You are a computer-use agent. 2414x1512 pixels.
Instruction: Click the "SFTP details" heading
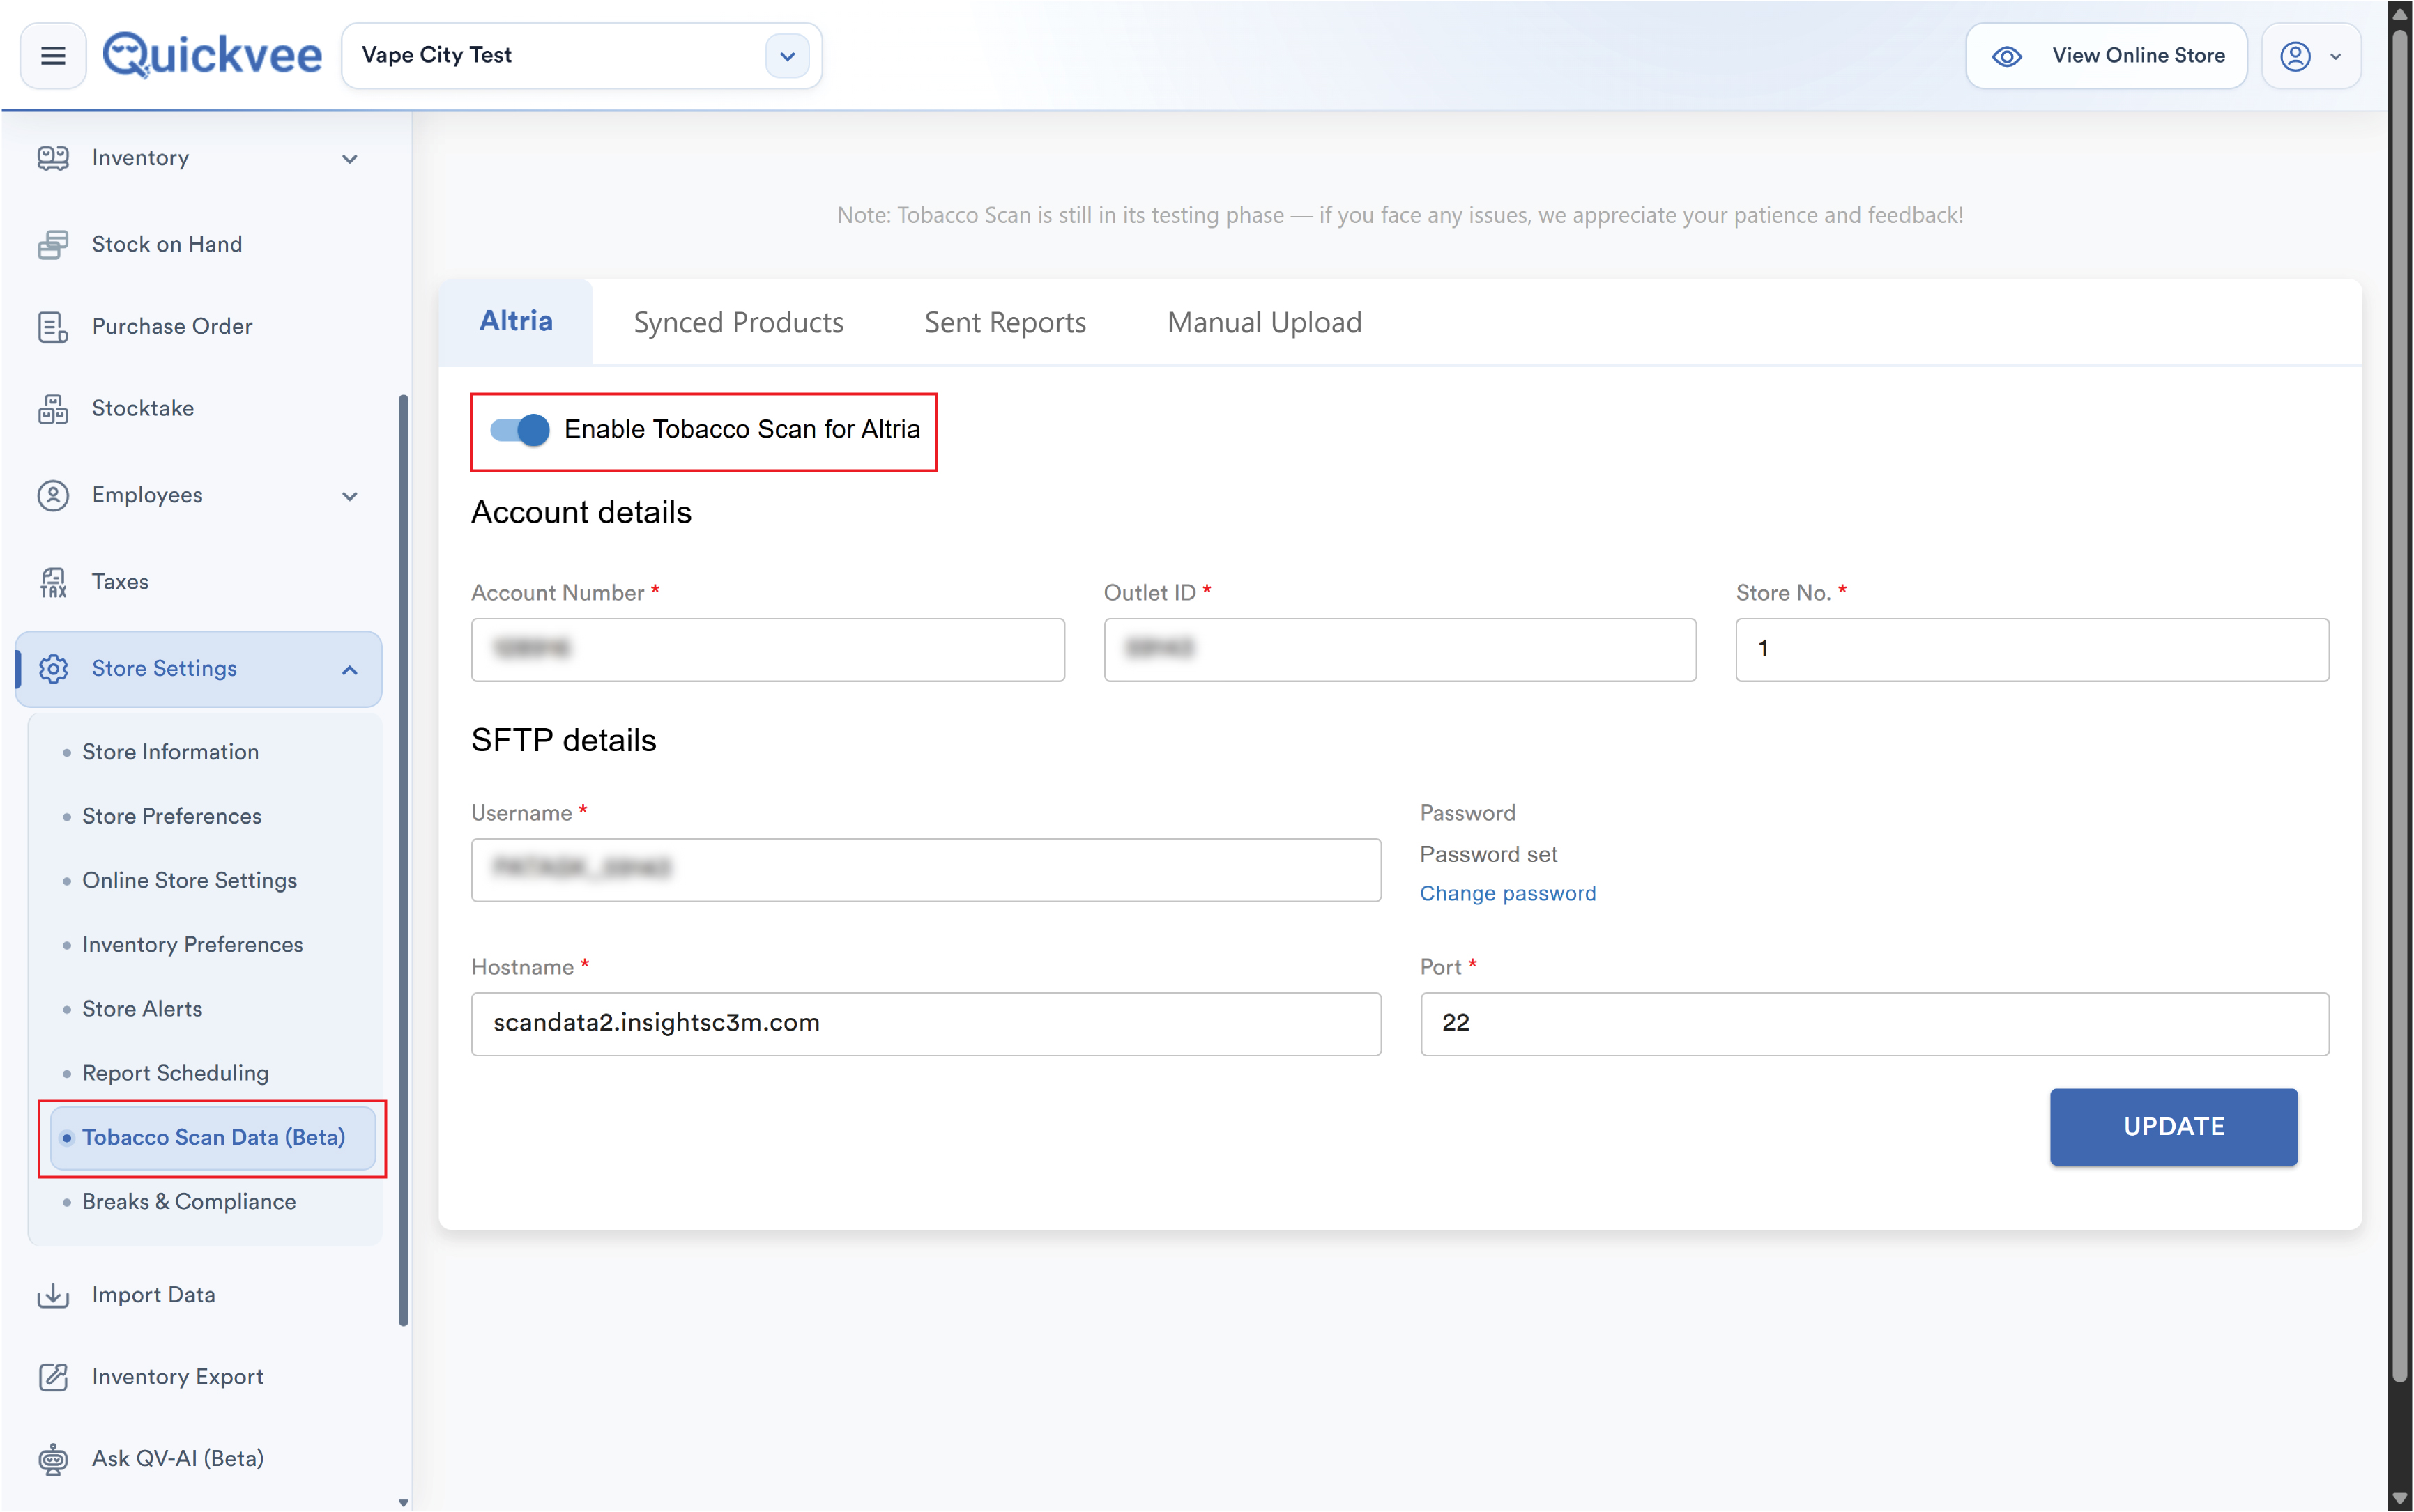tap(564, 741)
